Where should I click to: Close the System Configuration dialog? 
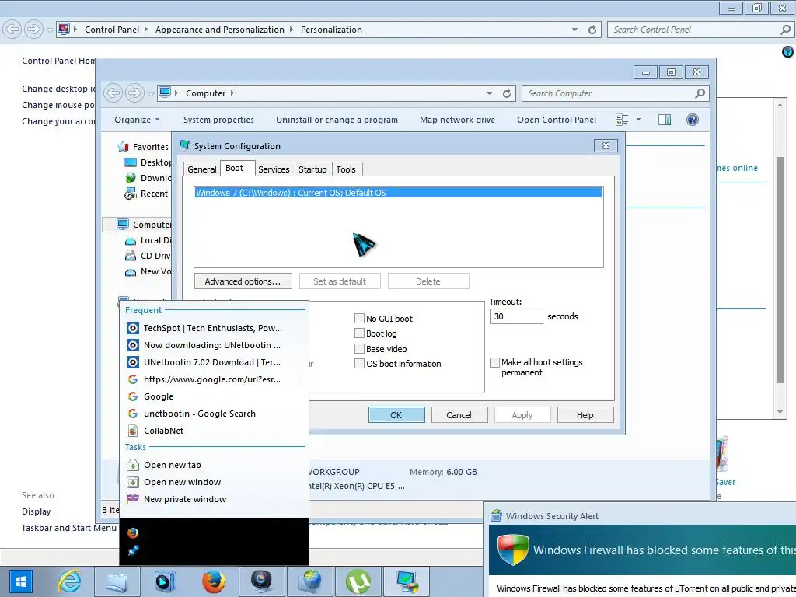coord(606,145)
